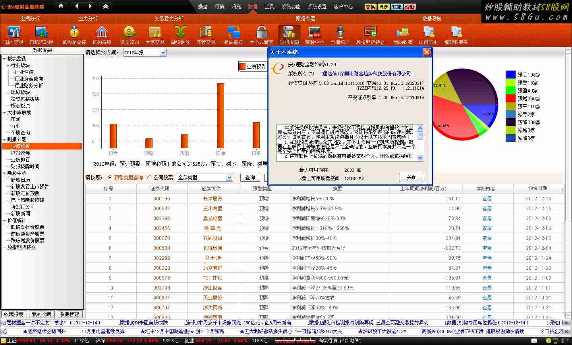Click stock name 三木集团 in table
572x345 pixels.
coord(213,209)
